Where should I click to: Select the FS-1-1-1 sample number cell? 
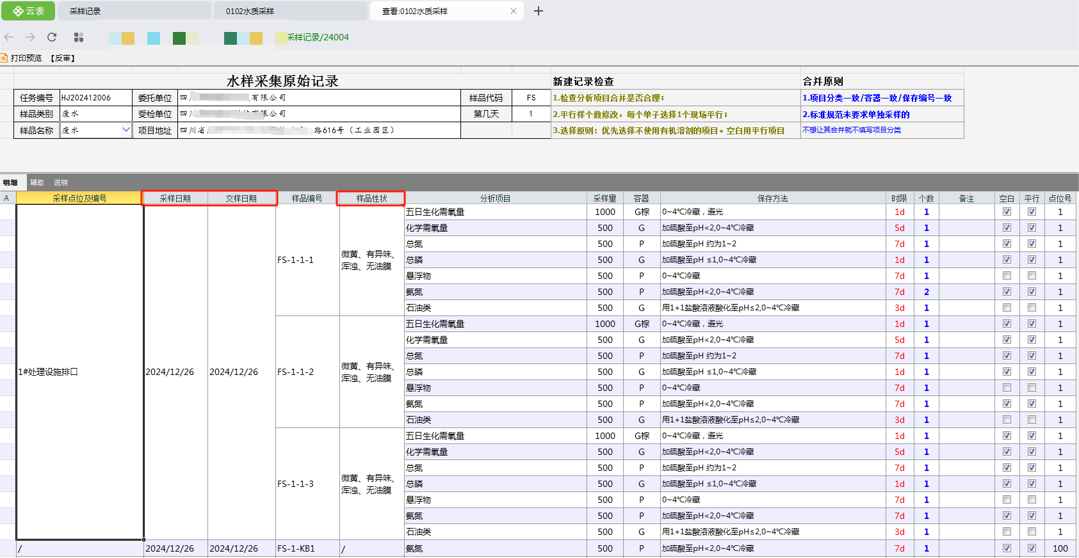pyautogui.click(x=307, y=260)
